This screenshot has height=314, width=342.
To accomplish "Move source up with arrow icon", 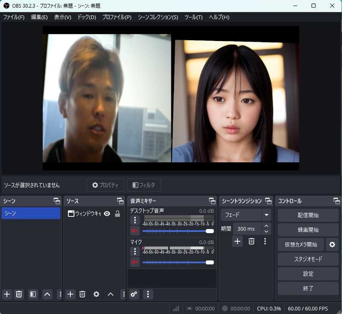I will pos(110,294).
